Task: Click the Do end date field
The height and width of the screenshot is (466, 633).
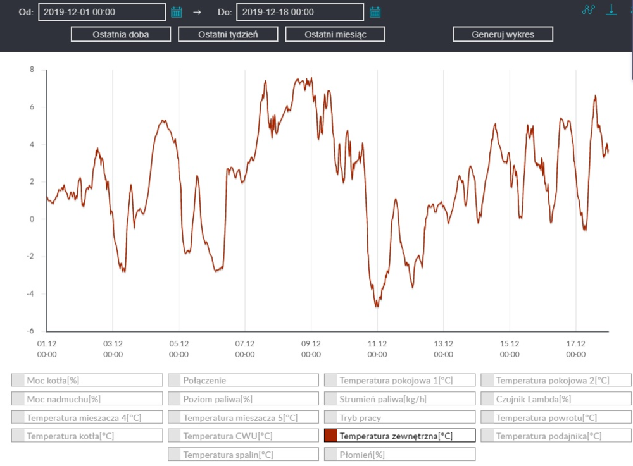Action: [x=299, y=12]
